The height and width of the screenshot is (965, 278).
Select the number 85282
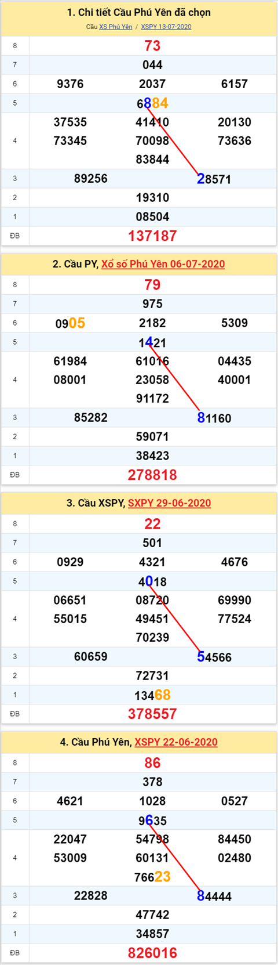tap(91, 418)
